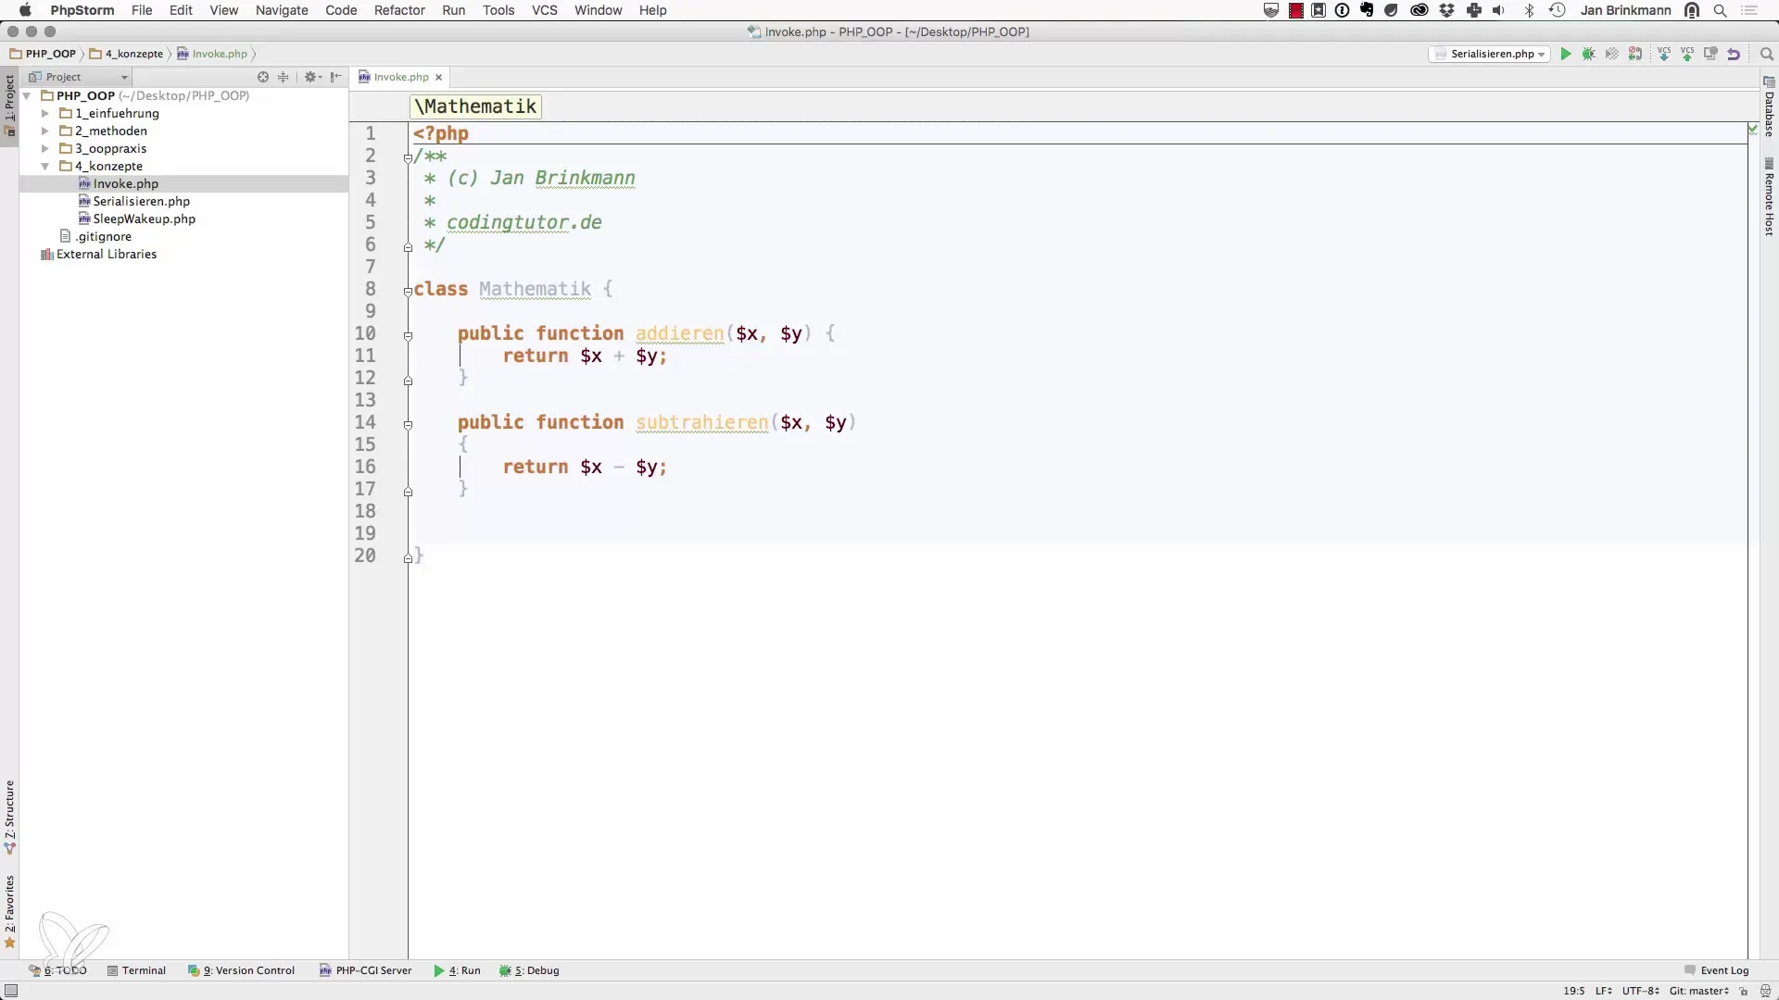Fold the addieren function at line 10
This screenshot has width=1779, height=1000.
point(408,336)
